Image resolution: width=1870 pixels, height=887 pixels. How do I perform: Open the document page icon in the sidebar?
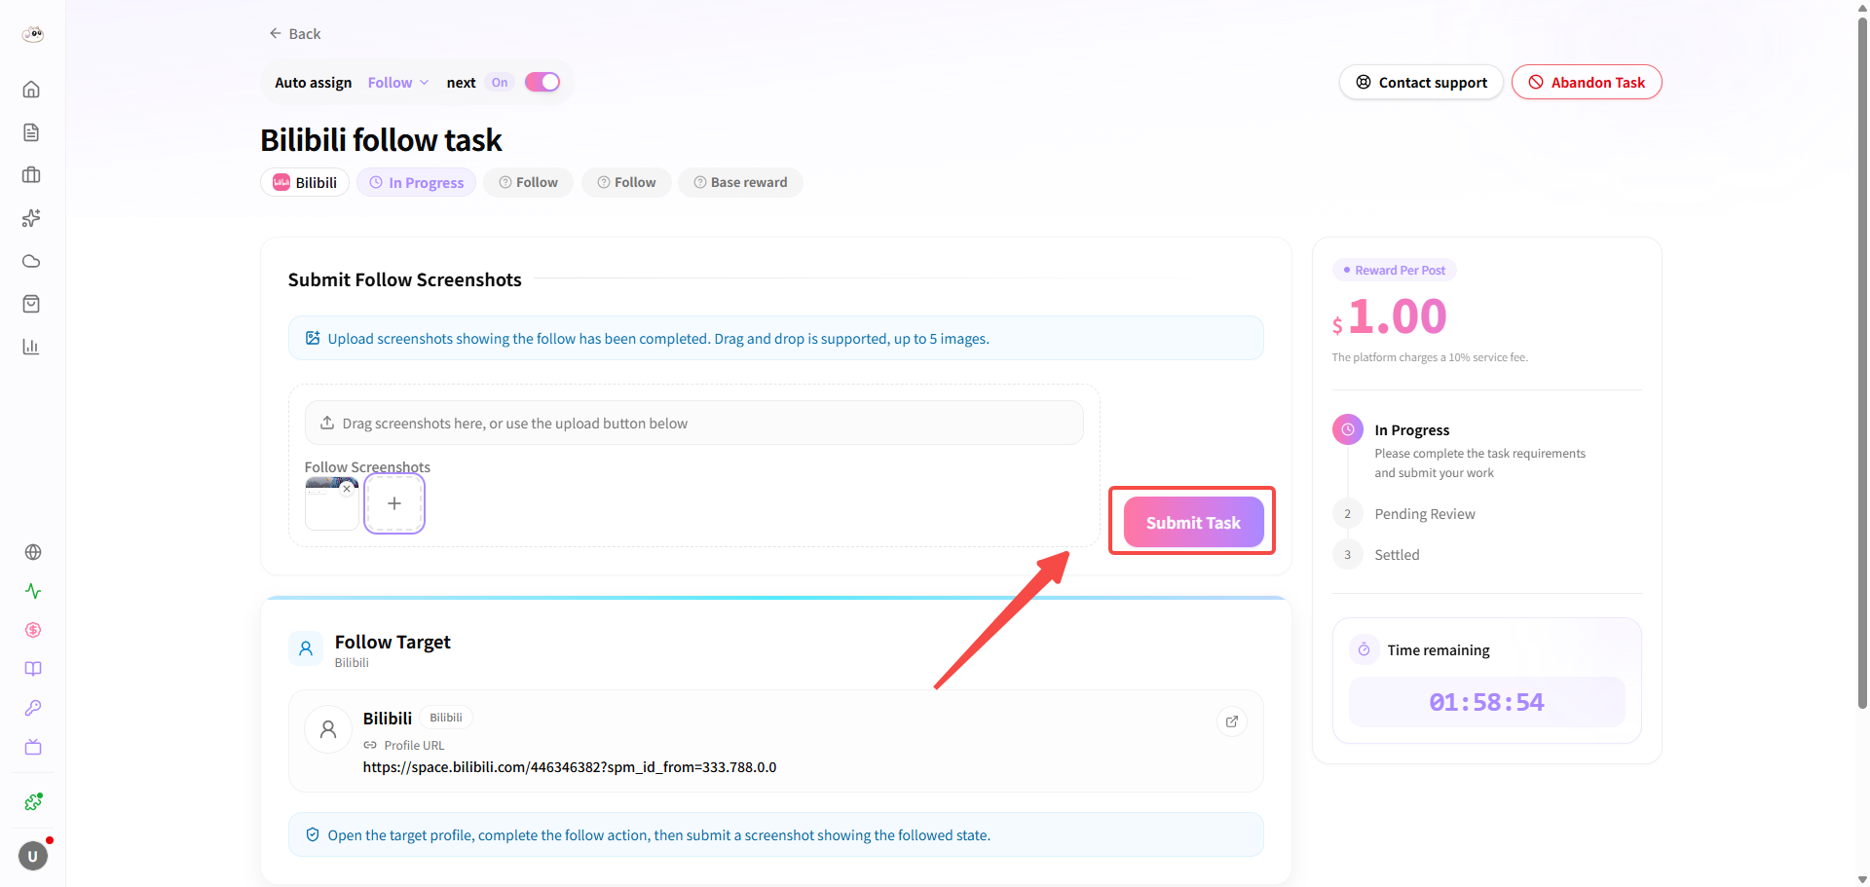(31, 132)
